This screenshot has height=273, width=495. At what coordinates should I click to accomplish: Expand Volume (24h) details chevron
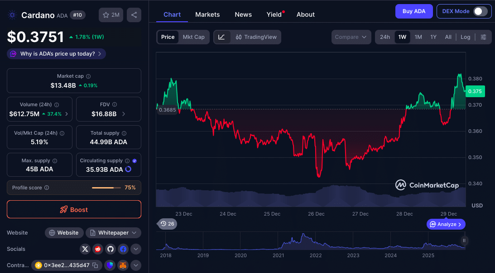pyautogui.click(x=67, y=114)
